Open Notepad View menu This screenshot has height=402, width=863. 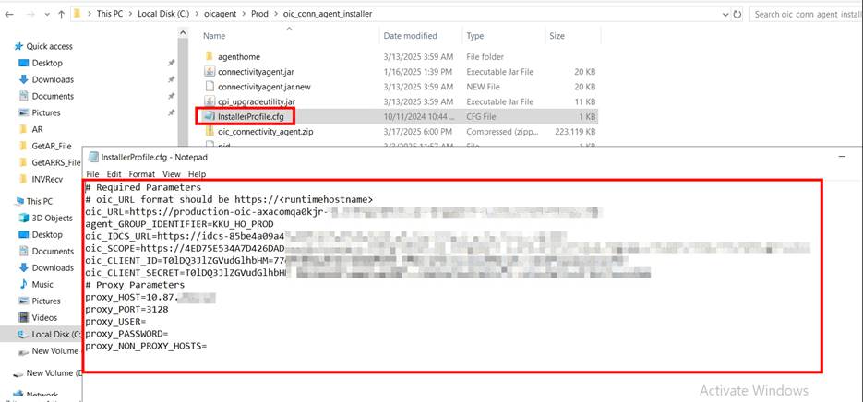point(172,173)
